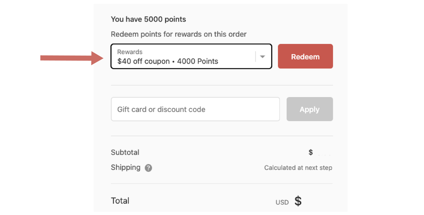The height and width of the screenshot is (215, 424).
Task: Click the large dollar sign beside USD
Action: [x=298, y=201]
